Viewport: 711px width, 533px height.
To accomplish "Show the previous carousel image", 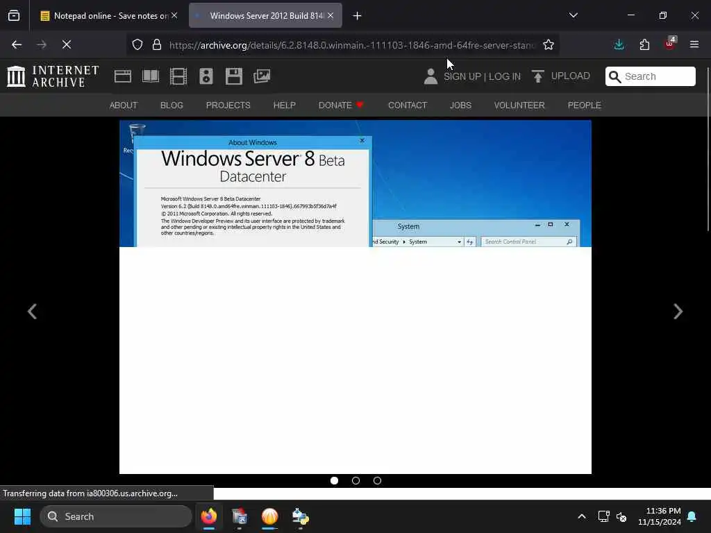I will [32, 312].
